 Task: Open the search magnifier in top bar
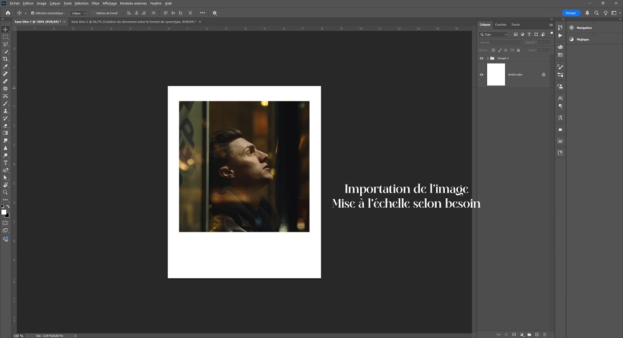point(596,13)
